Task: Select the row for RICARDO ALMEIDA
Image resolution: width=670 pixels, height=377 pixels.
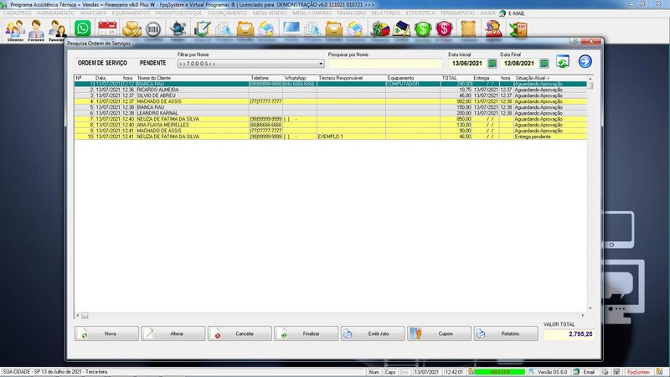Action: point(330,90)
